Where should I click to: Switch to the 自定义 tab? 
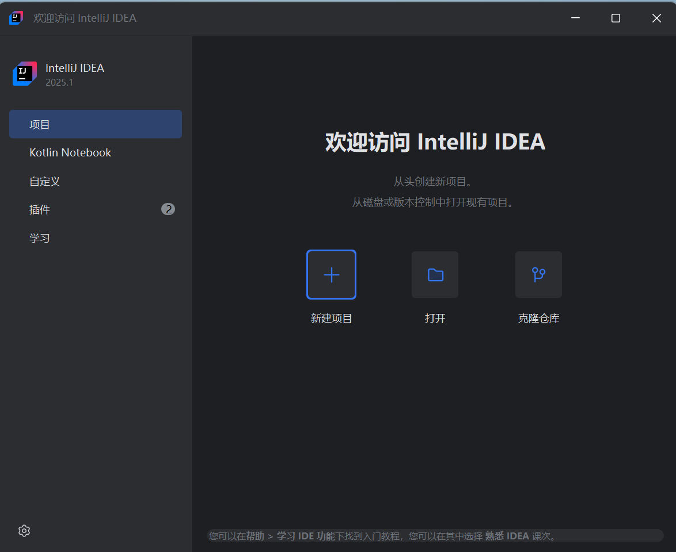click(95, 181)
